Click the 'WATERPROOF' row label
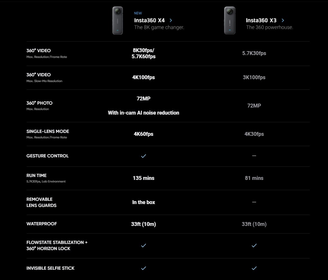 [41, 224]
